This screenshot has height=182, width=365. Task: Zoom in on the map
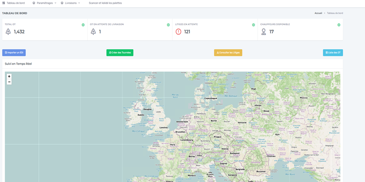tap(9, 76)
